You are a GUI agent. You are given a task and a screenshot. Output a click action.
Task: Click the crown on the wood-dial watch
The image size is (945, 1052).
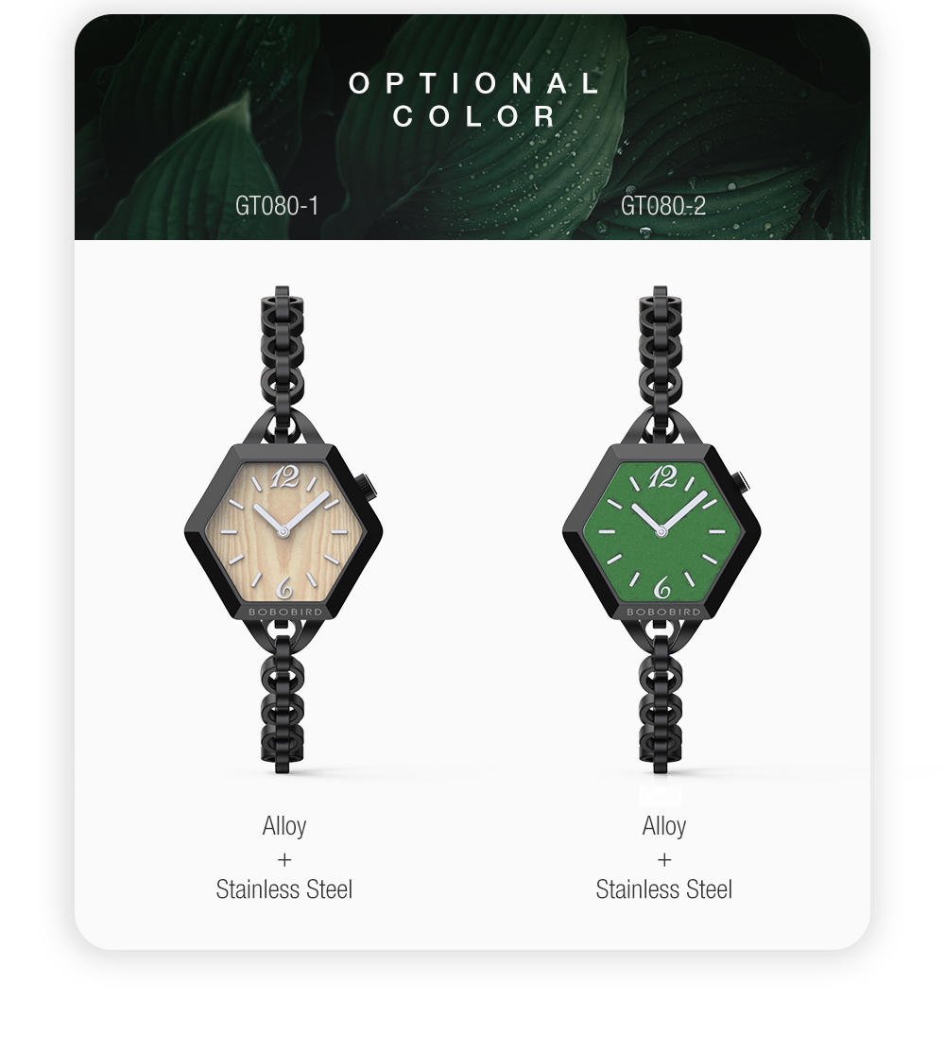367,487
